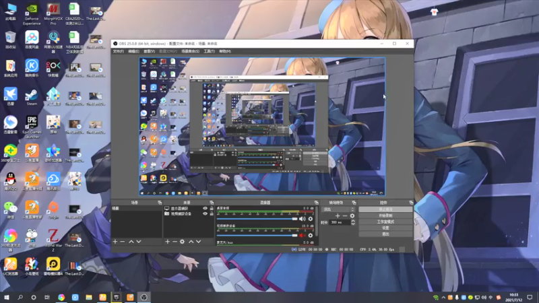The image size is (539, 303).
Task: Select the Origin desktop icon
Action: pos(53,209)
